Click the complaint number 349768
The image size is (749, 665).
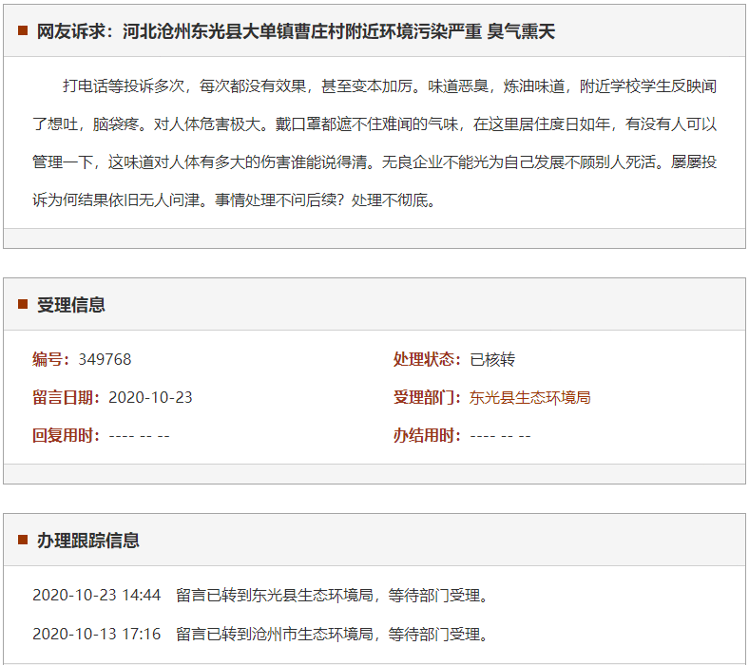pos(105,359)
